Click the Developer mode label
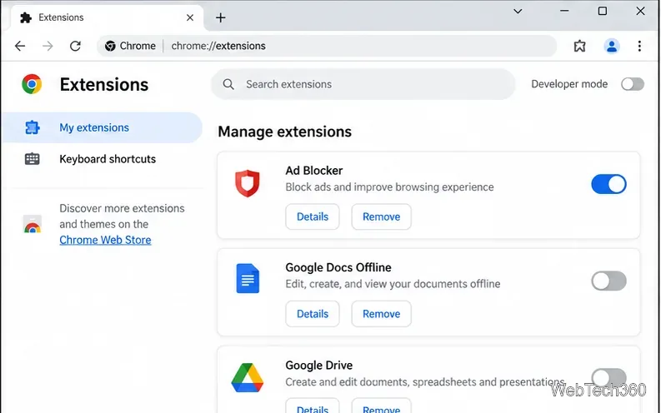 (569, 84)
